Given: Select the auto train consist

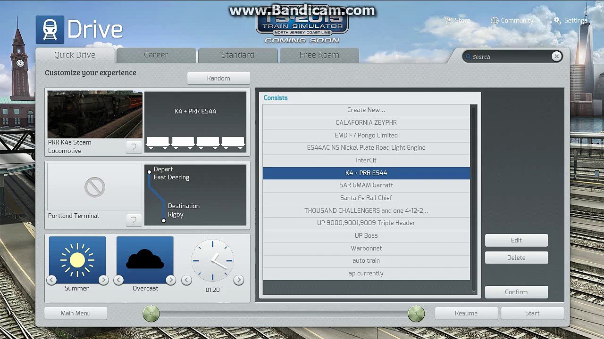Looking at the screenshot, I should [366, 261].
